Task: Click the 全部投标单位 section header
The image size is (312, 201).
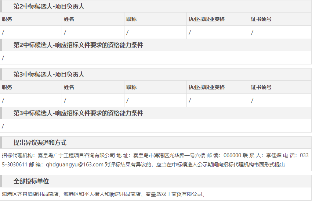Action: [x=31, y=181]
